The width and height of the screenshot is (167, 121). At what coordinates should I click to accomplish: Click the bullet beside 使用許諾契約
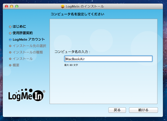[10, 33]
